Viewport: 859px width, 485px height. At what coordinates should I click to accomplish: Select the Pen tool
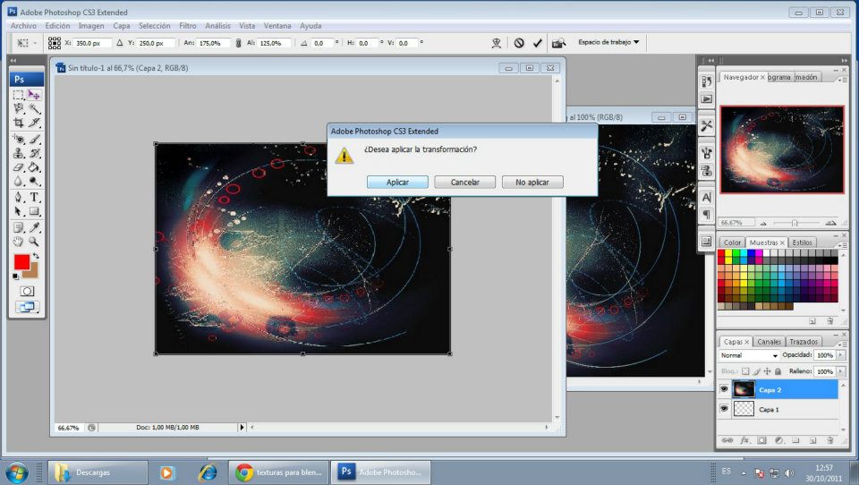(x=19, y=197)
